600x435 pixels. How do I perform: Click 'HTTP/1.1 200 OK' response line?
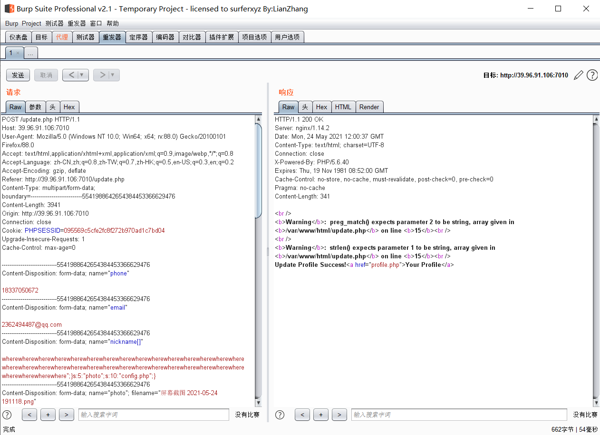[x=299, y=119]
